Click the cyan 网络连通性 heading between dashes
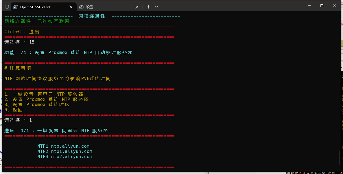343x174 pixels. pyautogui.click(x=92, y=16)
